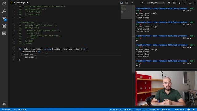
Task: Click the ESLint status item
Action: click(x=166, y=109)
